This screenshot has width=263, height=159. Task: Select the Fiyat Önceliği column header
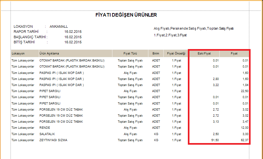pyautogui.click(x=176, y=54)
